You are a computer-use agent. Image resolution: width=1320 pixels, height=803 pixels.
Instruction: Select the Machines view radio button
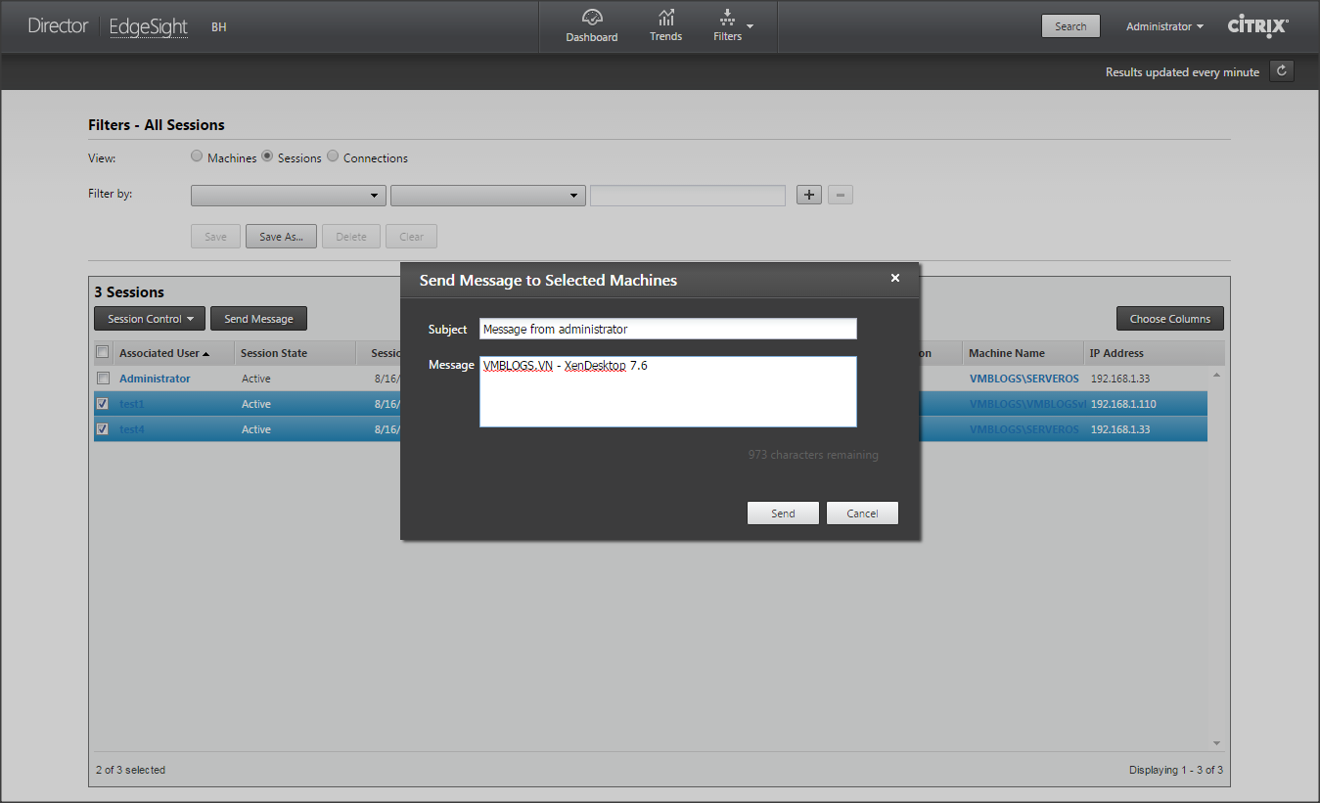[x=197, y=156]
